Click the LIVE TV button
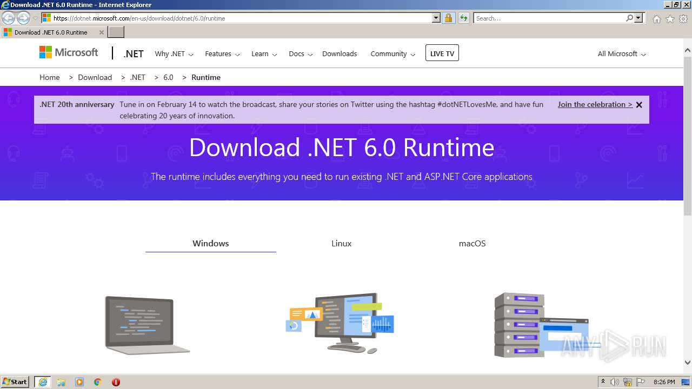The width and height of the screenshot is (692, 389). [x=442, y=53]
